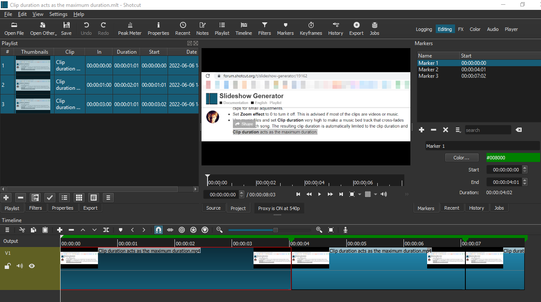Hide the V1 track with the eye toggle
Screen dimensions: 541x302
(31, 265)
